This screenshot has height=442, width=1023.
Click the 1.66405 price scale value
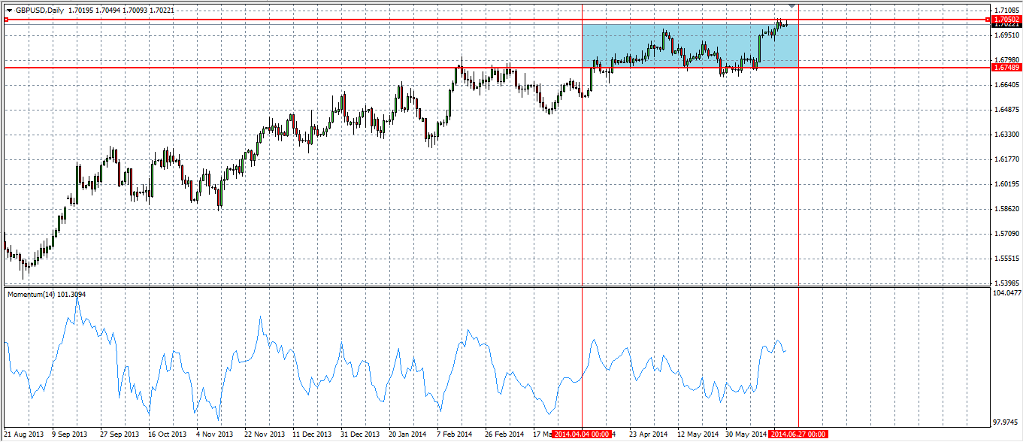click(1006, 85)
